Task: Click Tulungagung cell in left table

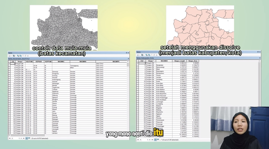Action: tap(83, 65)
